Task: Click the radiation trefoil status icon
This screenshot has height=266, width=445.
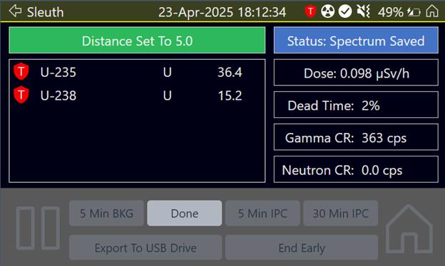Action: 328,11
